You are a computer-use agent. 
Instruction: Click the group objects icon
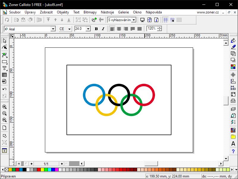[78, 20]
